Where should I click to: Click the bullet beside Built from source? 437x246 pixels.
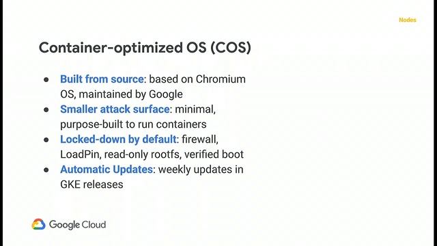point(46,80)
